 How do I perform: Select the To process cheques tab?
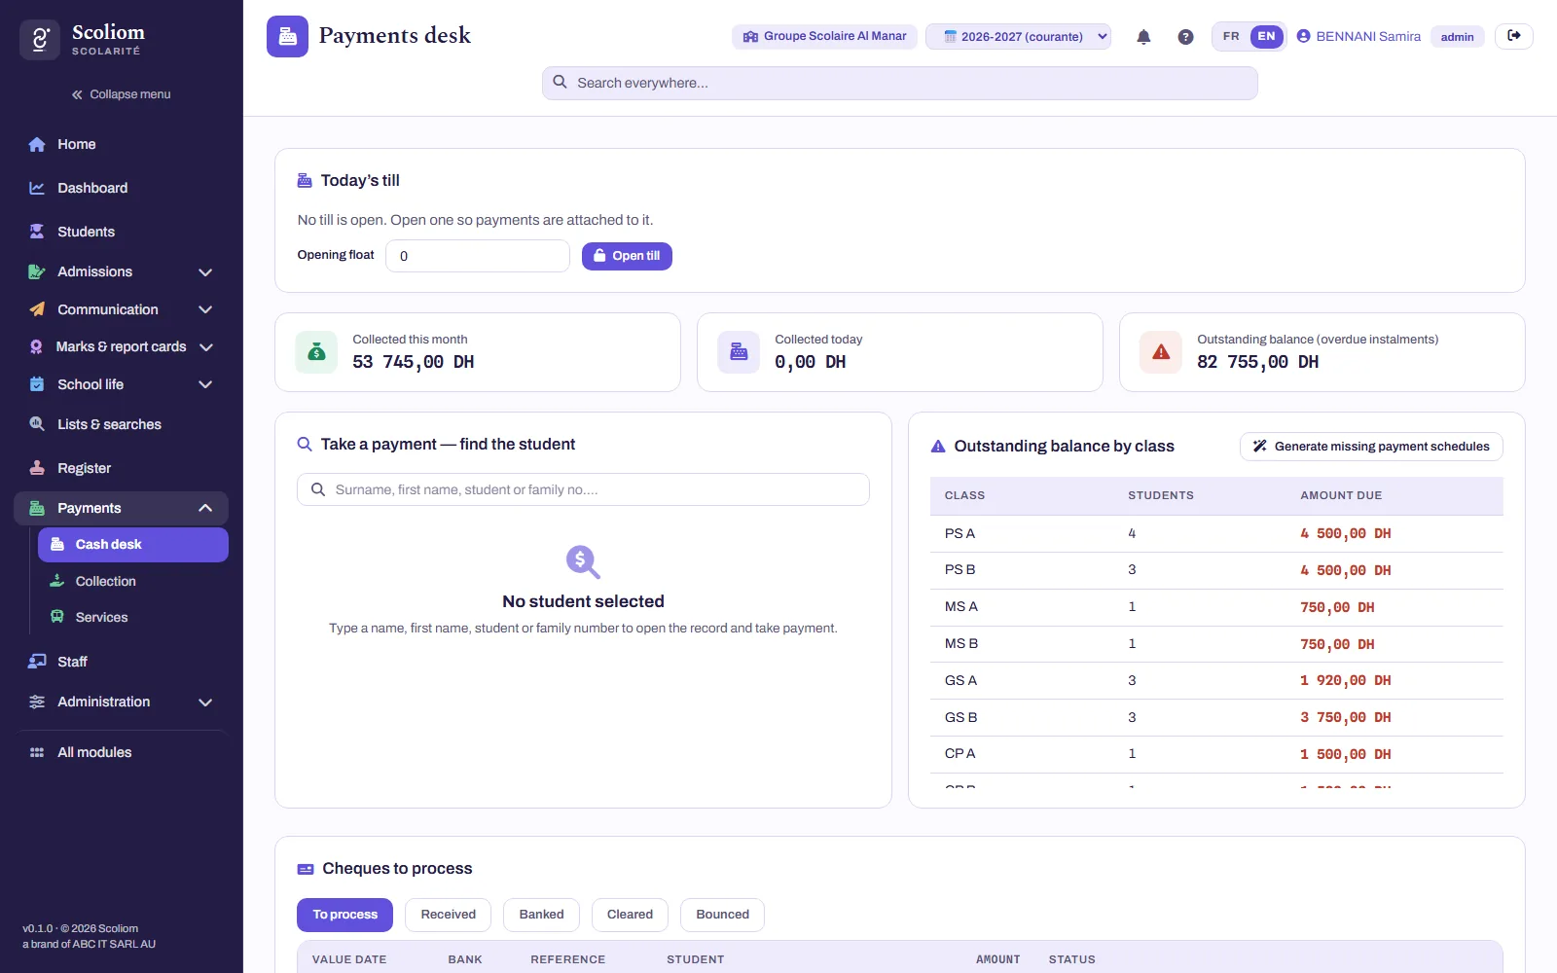coord(344,915)
